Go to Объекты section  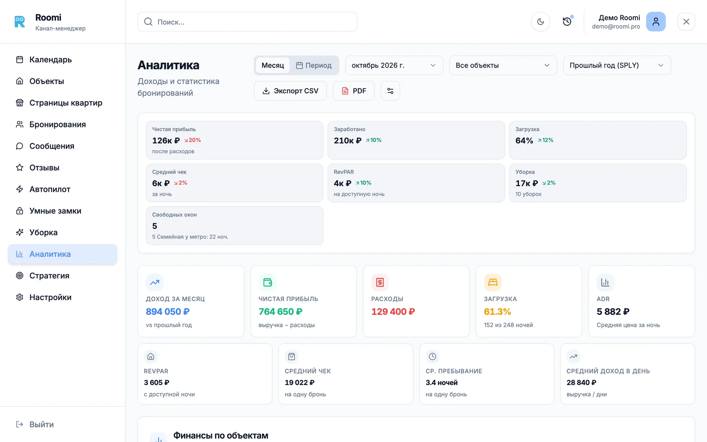63,81
